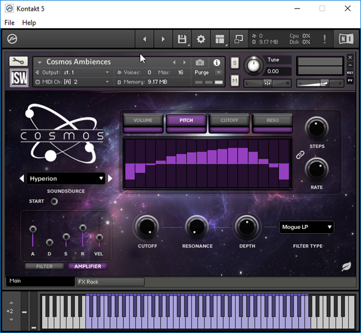Screen dimensions: 361x333
Task: Toggle the PV button
Action: (x=350, y=81)
